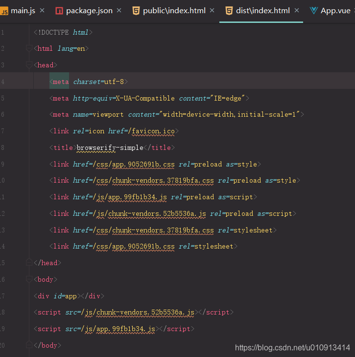Close the dist\index.html tab

(x=297, y=10)
